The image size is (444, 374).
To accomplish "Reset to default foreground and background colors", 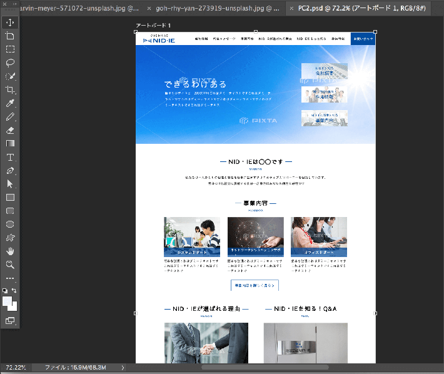I will [x=6, y=291].
